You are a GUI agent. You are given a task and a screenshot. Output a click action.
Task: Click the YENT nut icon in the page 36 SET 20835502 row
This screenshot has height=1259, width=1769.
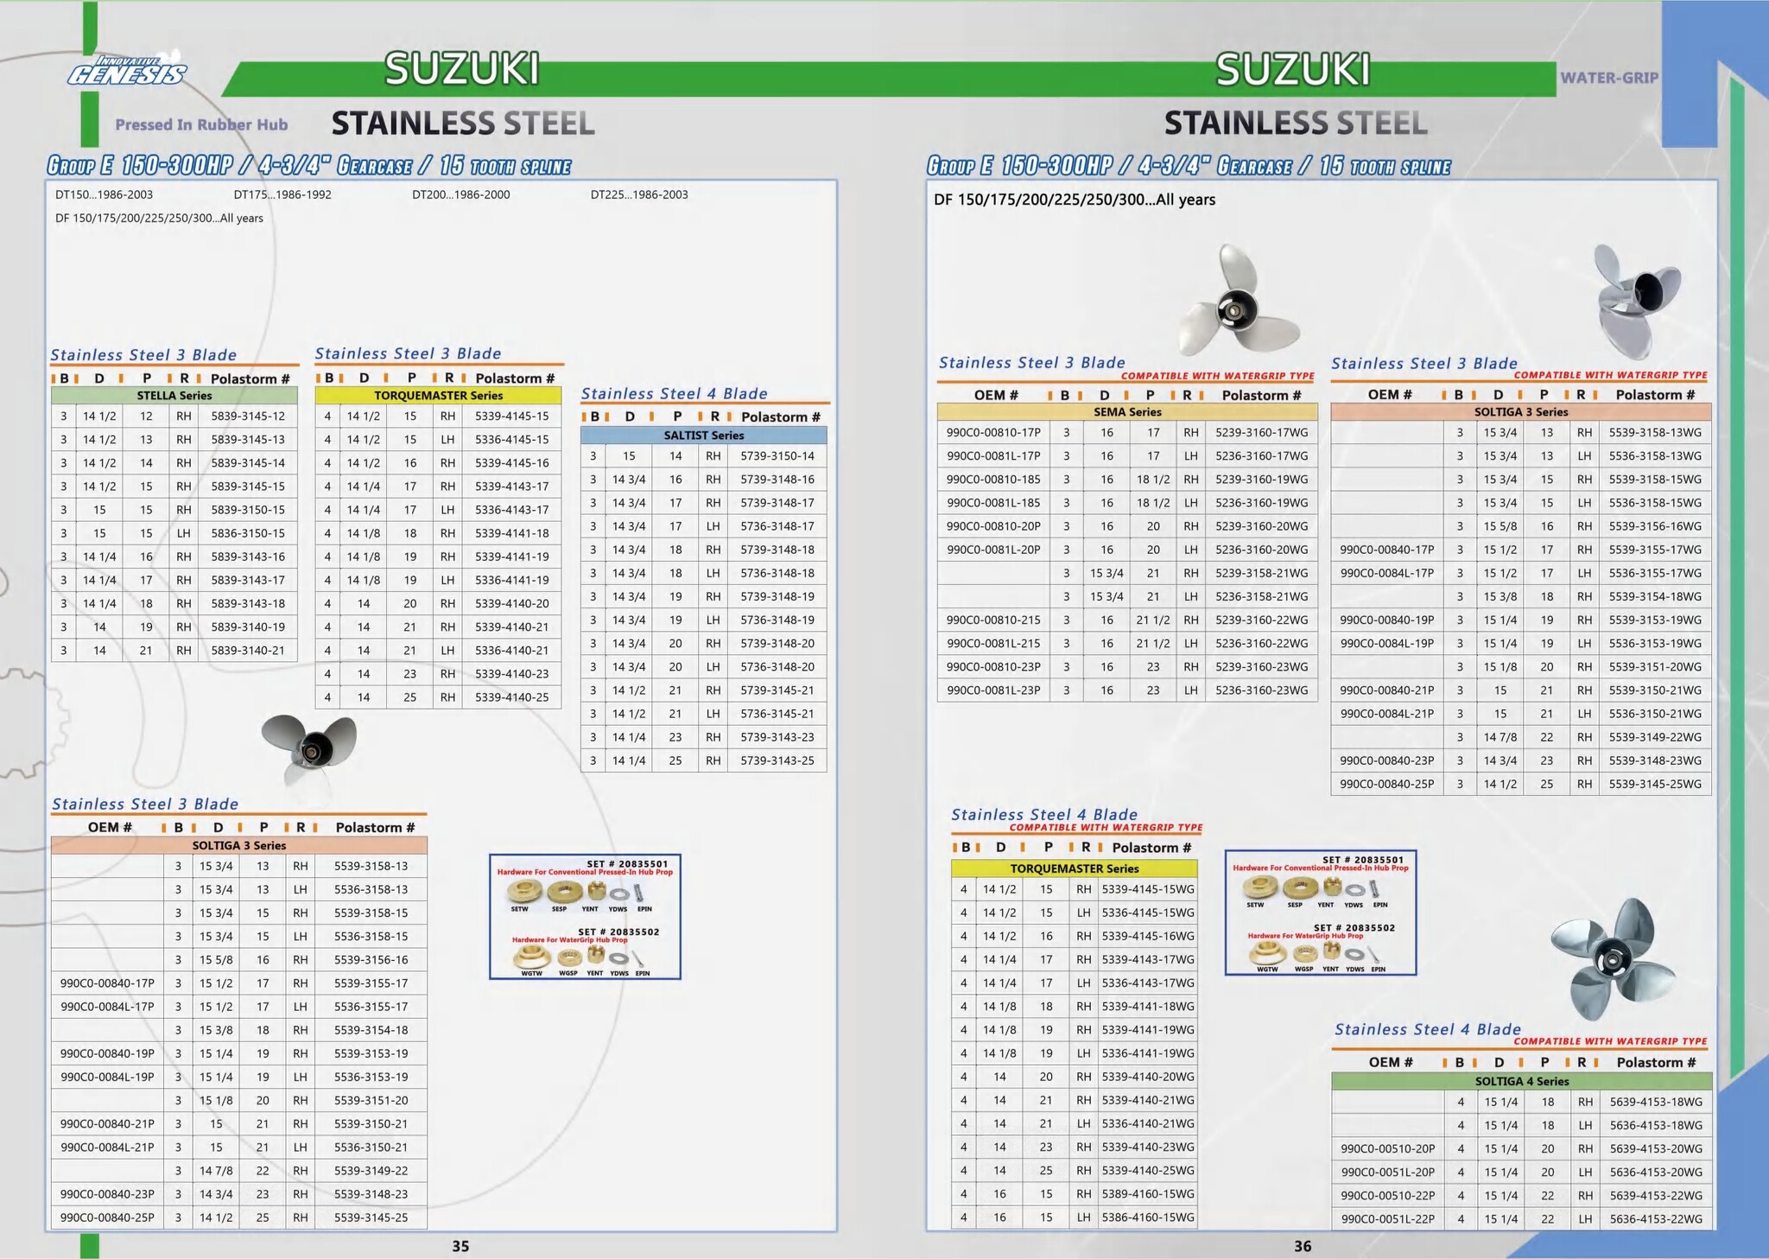click(x=1331, y=952)
